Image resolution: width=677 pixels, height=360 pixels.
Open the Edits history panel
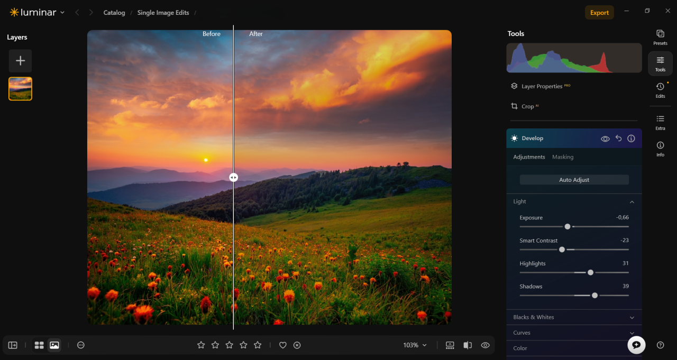pyautogui.click(x=660, y=90)
